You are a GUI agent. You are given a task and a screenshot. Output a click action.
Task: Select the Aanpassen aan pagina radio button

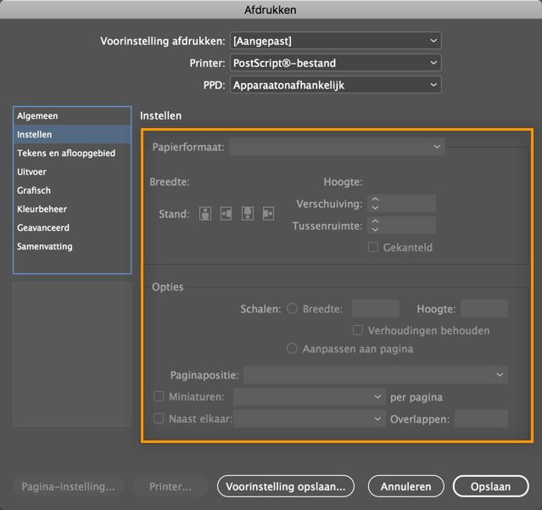tap(293, 349)
